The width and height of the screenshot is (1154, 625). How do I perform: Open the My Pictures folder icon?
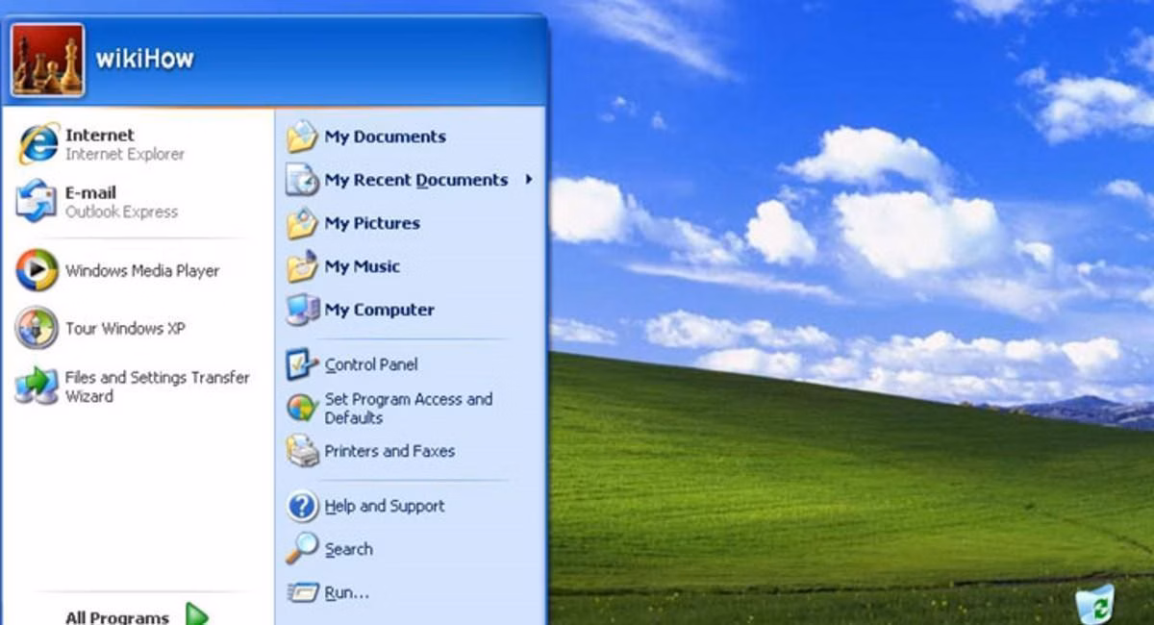coord(302,223)
